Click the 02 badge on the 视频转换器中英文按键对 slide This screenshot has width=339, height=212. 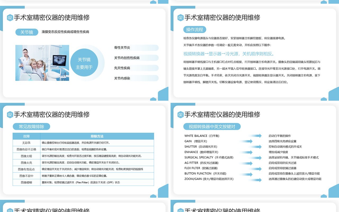pyautogui.click(x=181, y=115)
